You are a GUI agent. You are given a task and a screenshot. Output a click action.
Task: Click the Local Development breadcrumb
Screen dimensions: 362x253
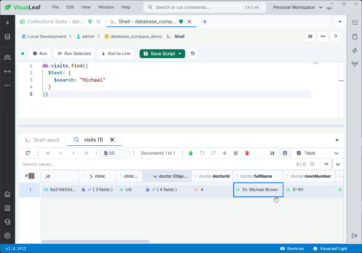click(44, 36)
